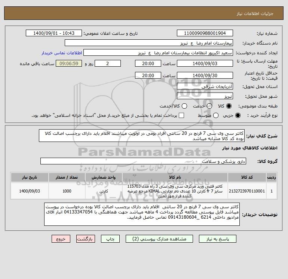Click row number 1 cell

[272, 191]
